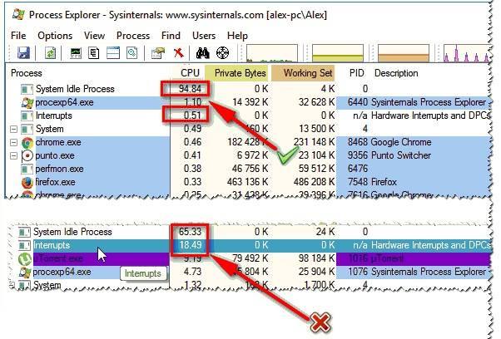The width and height of the screenshot is (501, 339).
Task: Sort by the Description column header
Action: [396, 73]
